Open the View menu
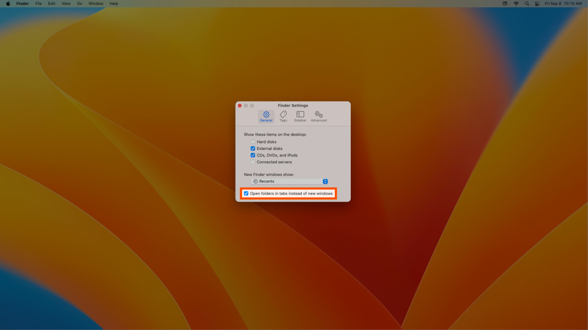Image resolution: width=588 pixels, height=330 pixels. point(66,3)
